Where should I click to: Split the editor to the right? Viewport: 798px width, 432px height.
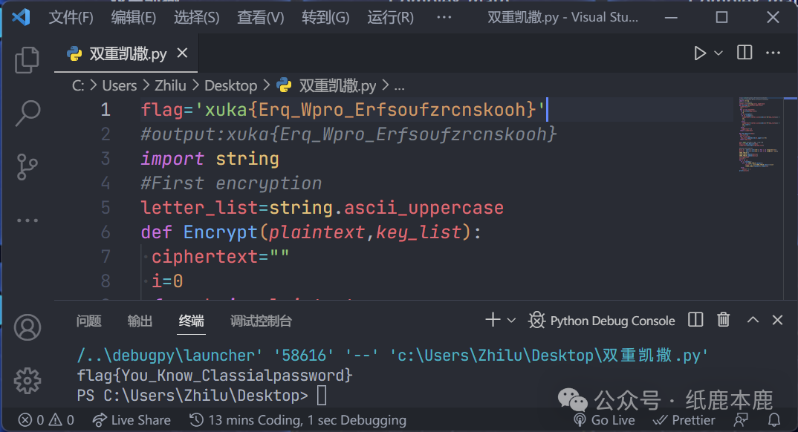point(744,53)
